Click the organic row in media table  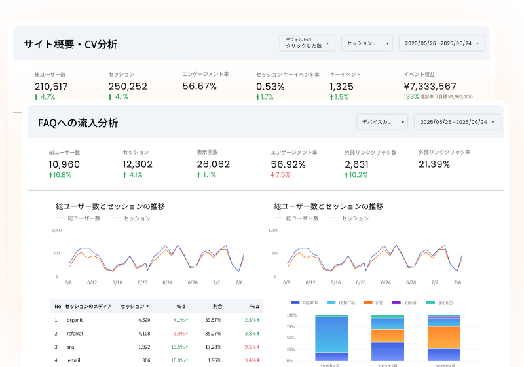[x=157, y=320]
